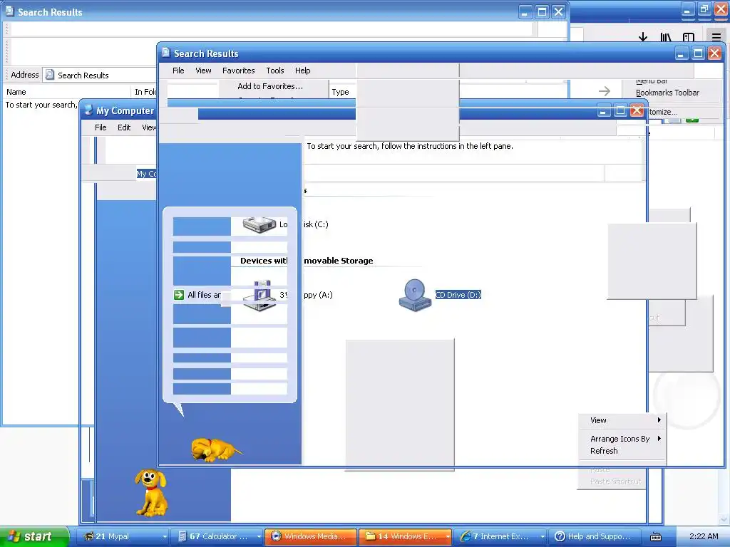Click the Search Results icon in the Address bar

point(50,75)
